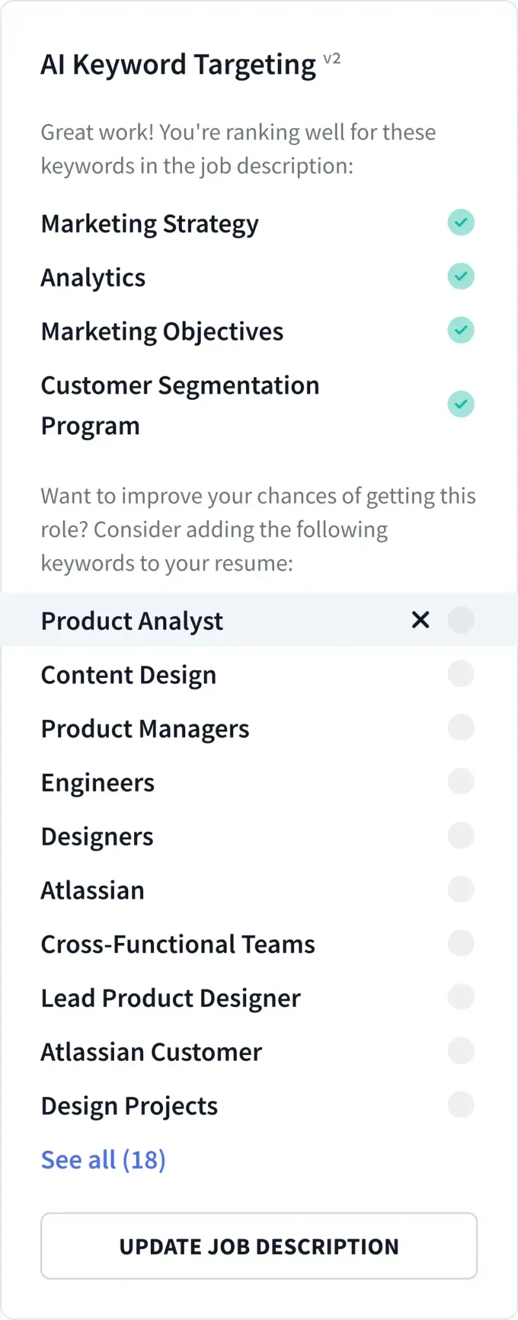Toggle the Product Managers keyword circle
518x1320 pixels.
[x=461, y=728]
